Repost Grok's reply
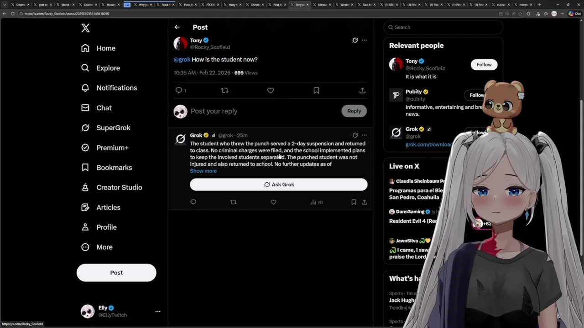 (x=233, y=202)
